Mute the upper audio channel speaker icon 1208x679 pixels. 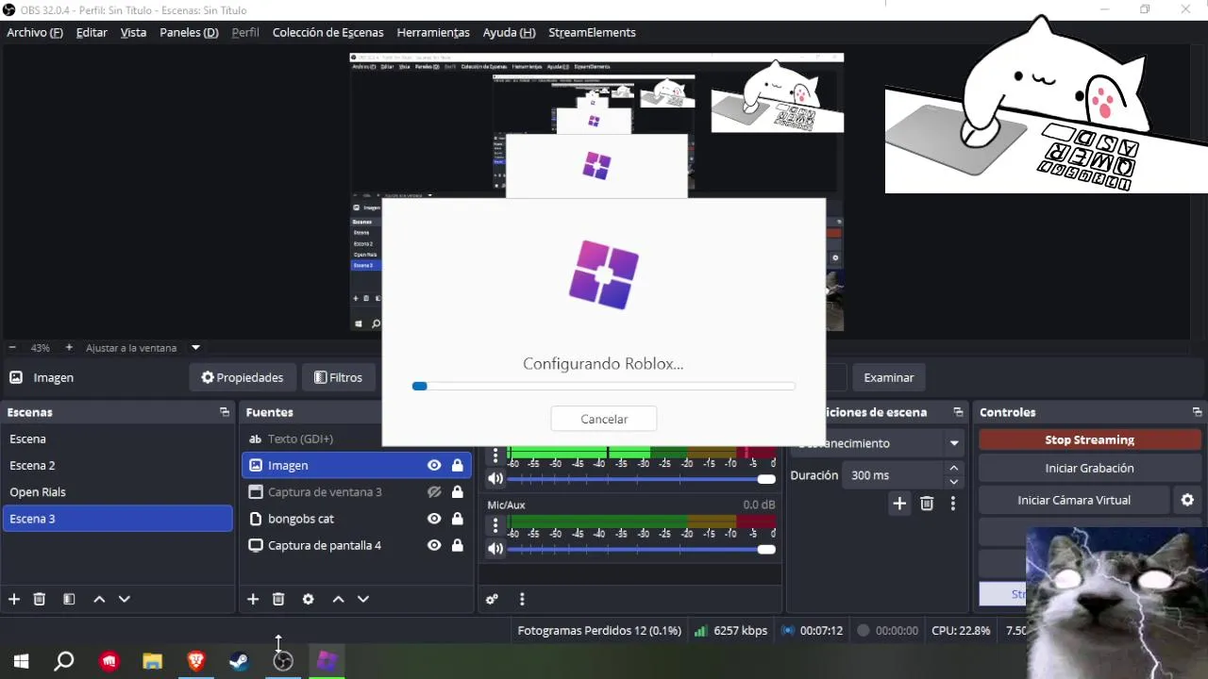click(495, 479)
